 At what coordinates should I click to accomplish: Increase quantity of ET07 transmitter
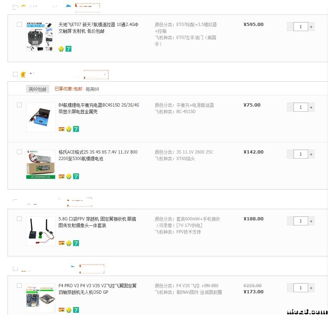(x=311, y=27)
